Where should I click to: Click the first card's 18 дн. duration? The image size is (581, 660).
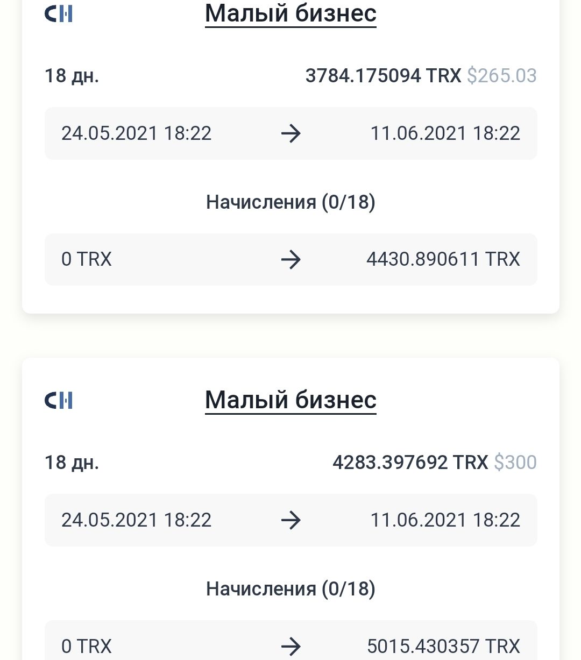72,76
